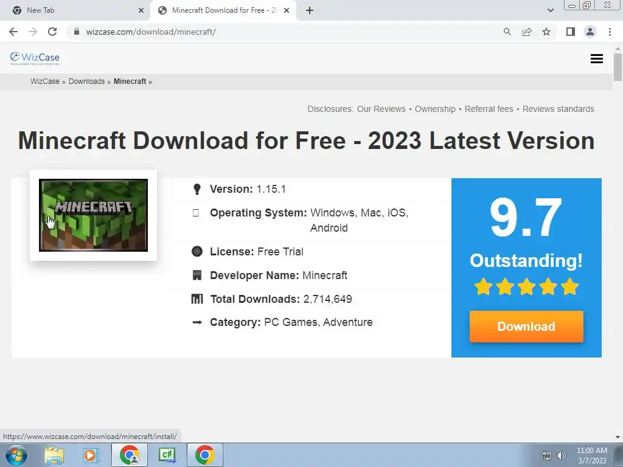
Task: Open the Downloads breadcrumb link
Action: pos(86,81)
